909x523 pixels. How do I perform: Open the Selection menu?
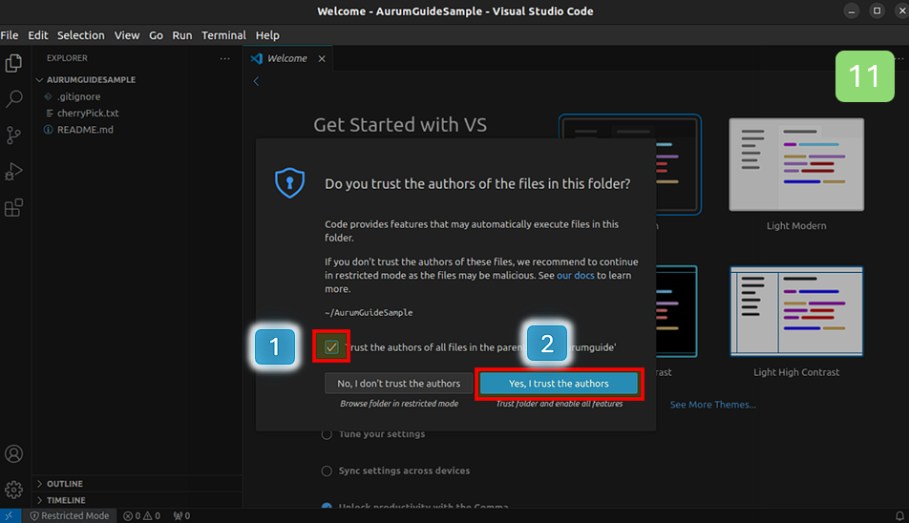80,35
